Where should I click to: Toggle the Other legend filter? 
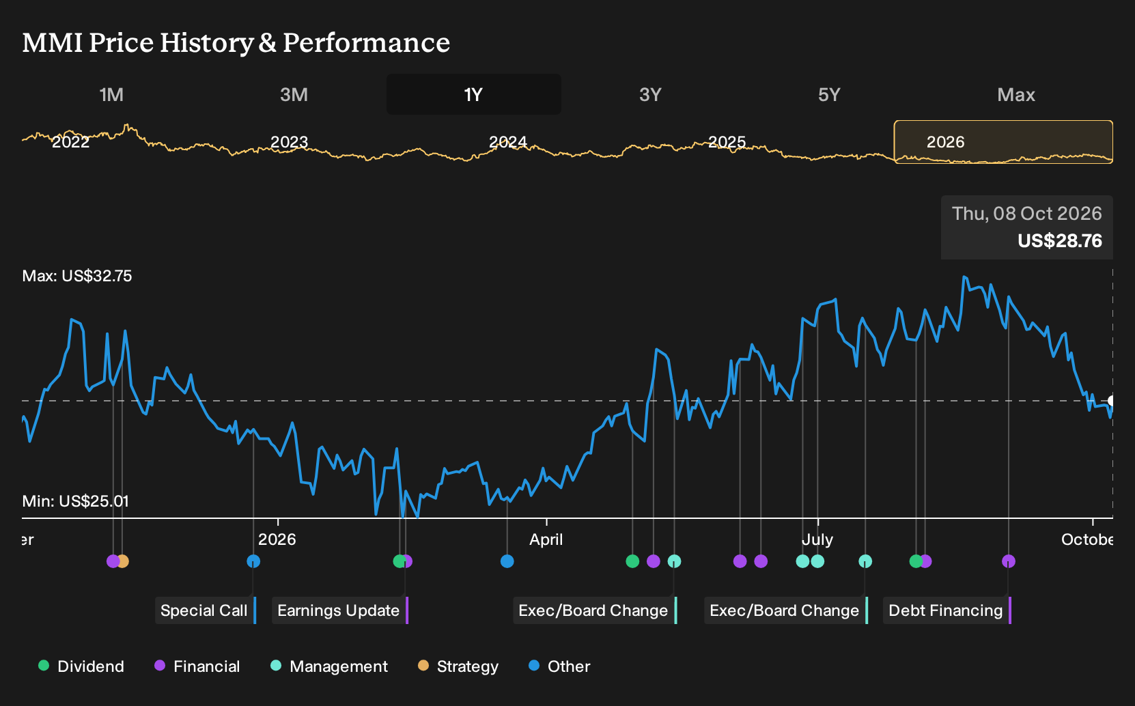coord(559,666)
